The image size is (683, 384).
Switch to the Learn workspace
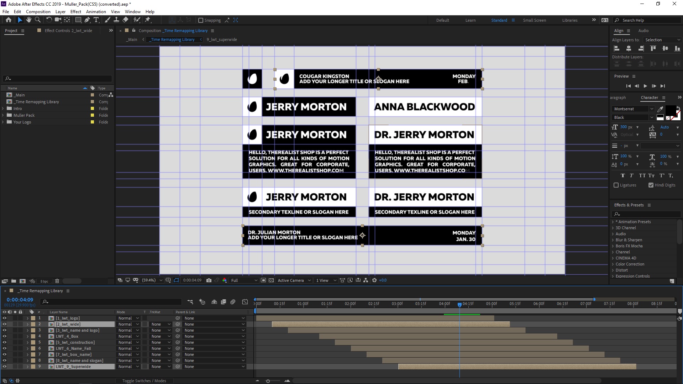click(x=470, y=20)
